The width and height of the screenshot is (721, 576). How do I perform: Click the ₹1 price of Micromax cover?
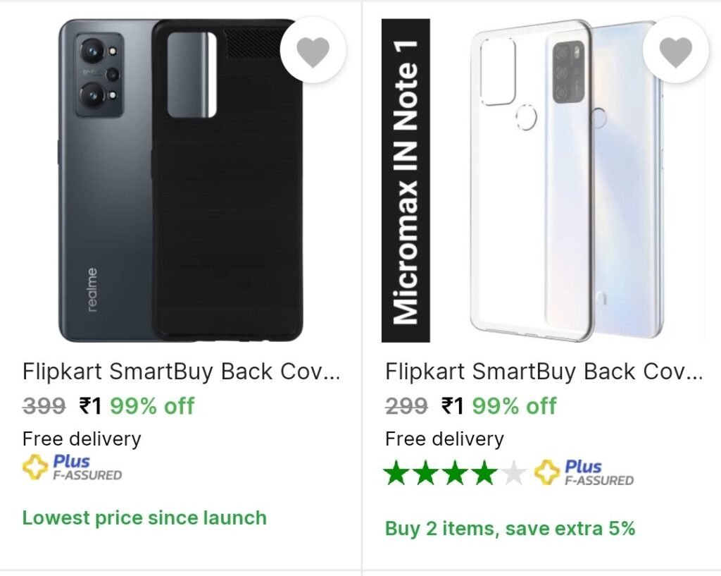(453, 406)
